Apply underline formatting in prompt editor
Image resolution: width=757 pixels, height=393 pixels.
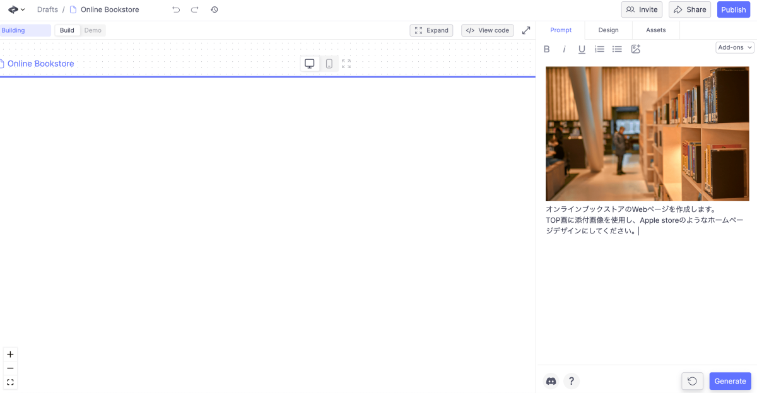tap(582, 49)
